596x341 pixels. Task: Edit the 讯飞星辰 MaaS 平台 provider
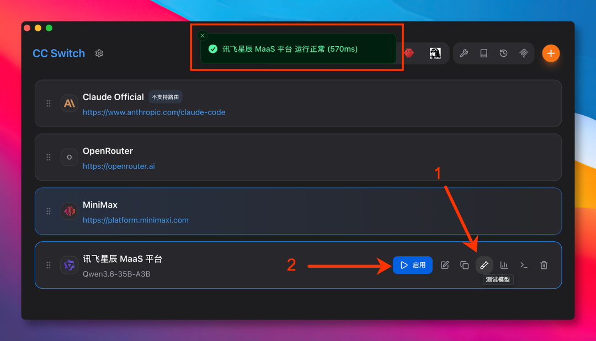point(445,265)
